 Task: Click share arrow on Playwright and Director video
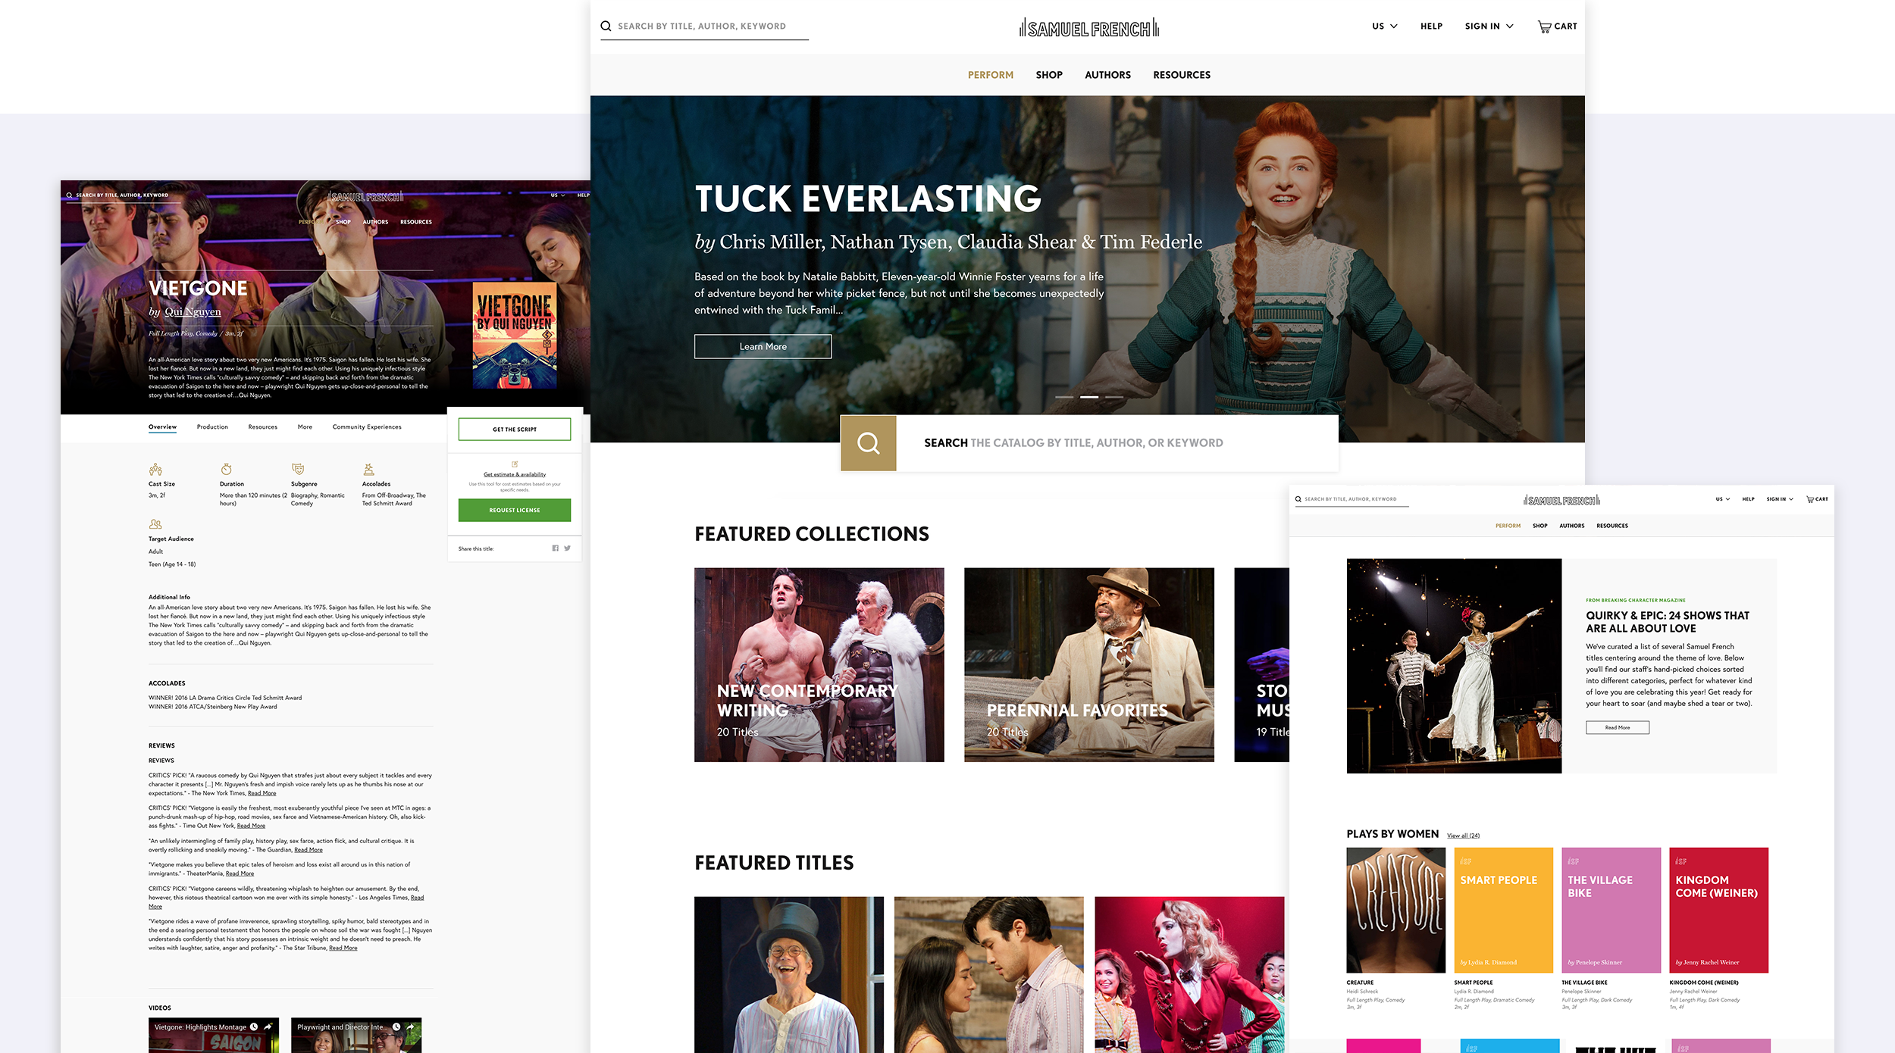point(411,1027)
